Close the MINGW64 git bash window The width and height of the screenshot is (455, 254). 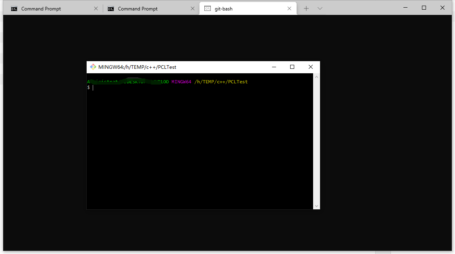310,67
